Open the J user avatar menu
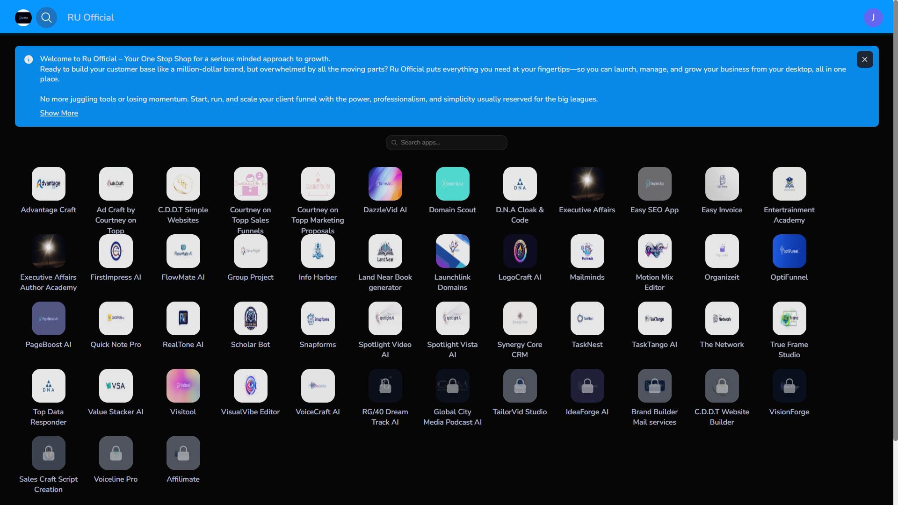Image resolution: width=898 pixels, height=505 pixels. pyautogui.click(x=873, y=17)
